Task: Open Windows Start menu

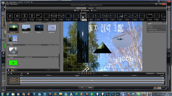Action: tap(2, 94)
